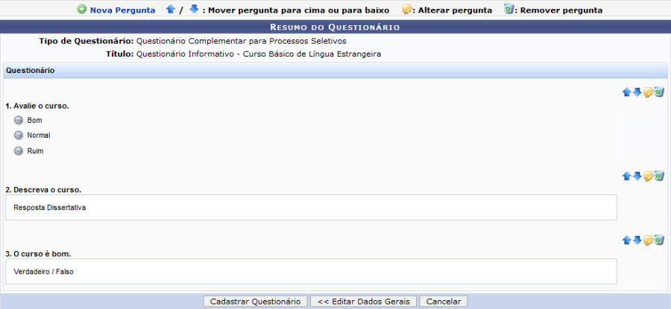
Task: Delete question 2 'Descreva o curso'
Action: pos(659,176)
